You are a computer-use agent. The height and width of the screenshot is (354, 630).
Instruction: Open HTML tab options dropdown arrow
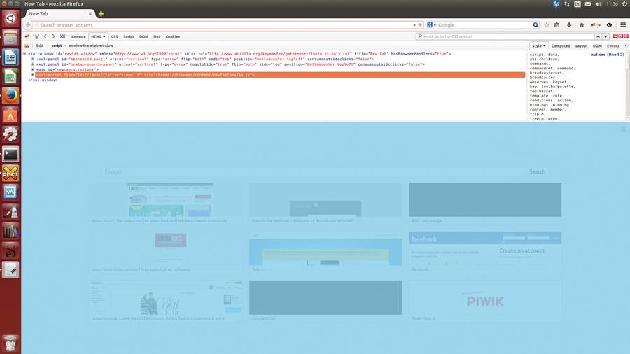[x=104, y=36]
